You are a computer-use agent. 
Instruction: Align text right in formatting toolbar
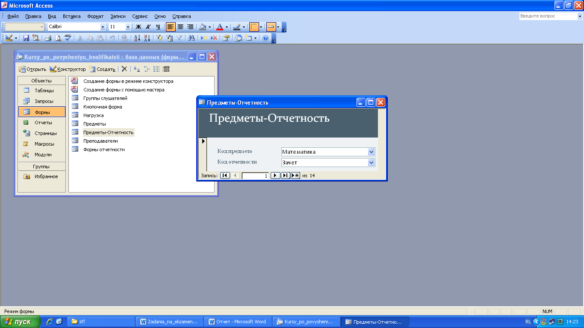coord(190,27)
